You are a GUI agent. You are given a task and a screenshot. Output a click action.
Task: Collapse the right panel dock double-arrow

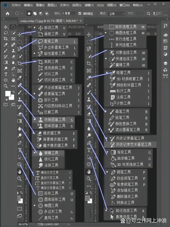pyautogui.click(x=167, y=19)
